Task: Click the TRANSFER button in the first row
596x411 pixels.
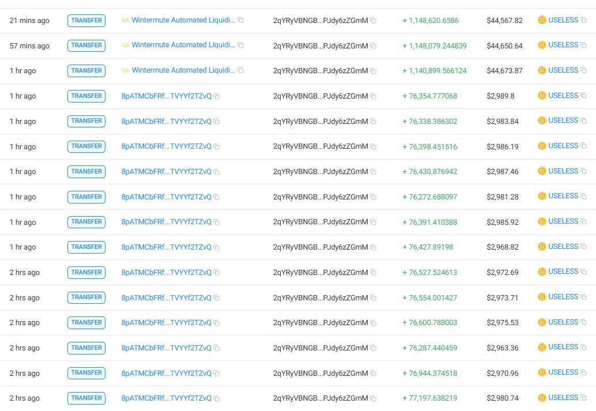Action: pyautogui.click(x=86, y=20)
